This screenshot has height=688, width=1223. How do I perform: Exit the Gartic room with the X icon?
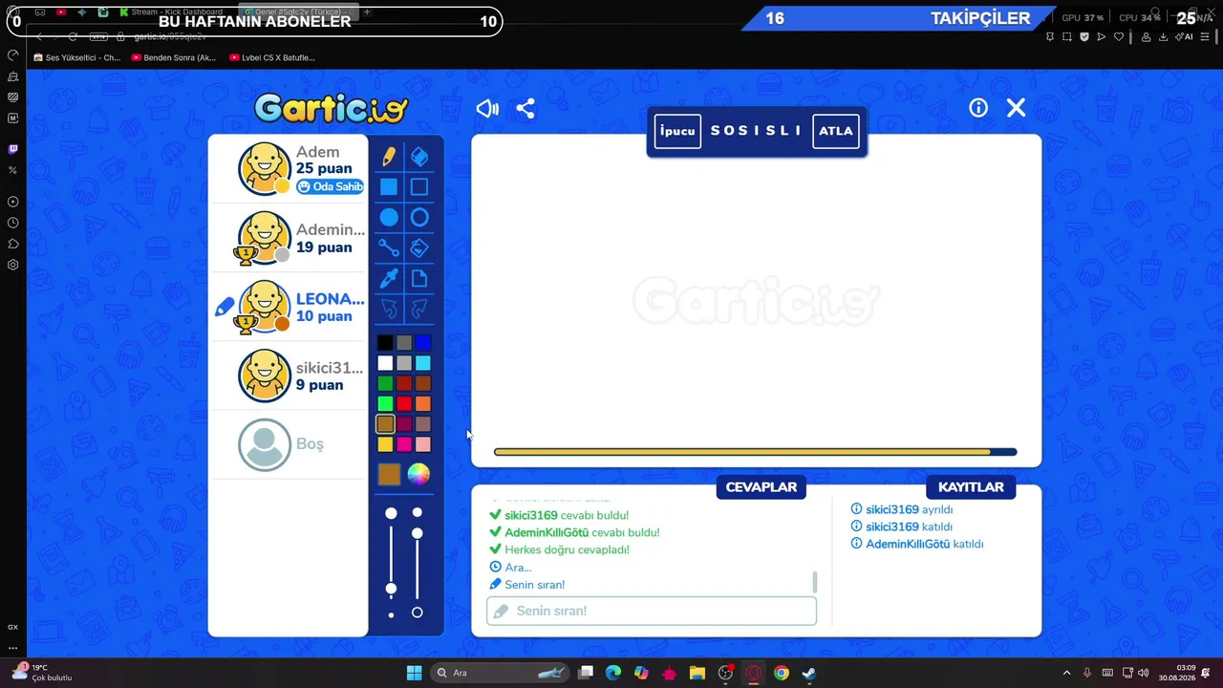pyautogui.click(x=1017, y=108)
